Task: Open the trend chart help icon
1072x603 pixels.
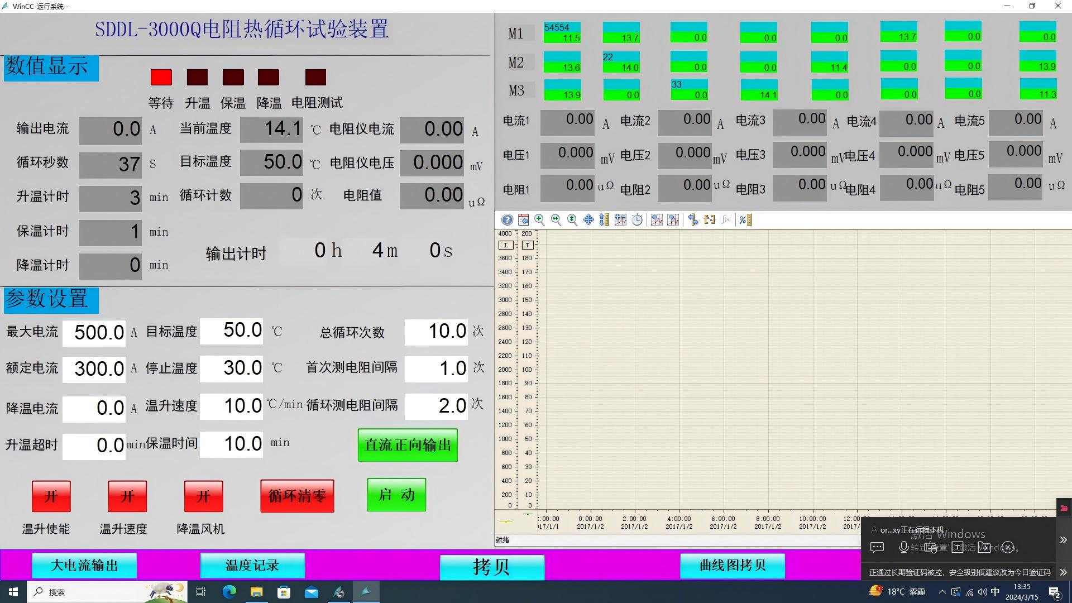Action: 507,220
